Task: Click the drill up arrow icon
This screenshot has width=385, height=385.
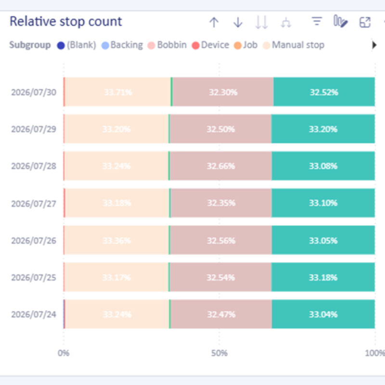Action: pos(214,22)
